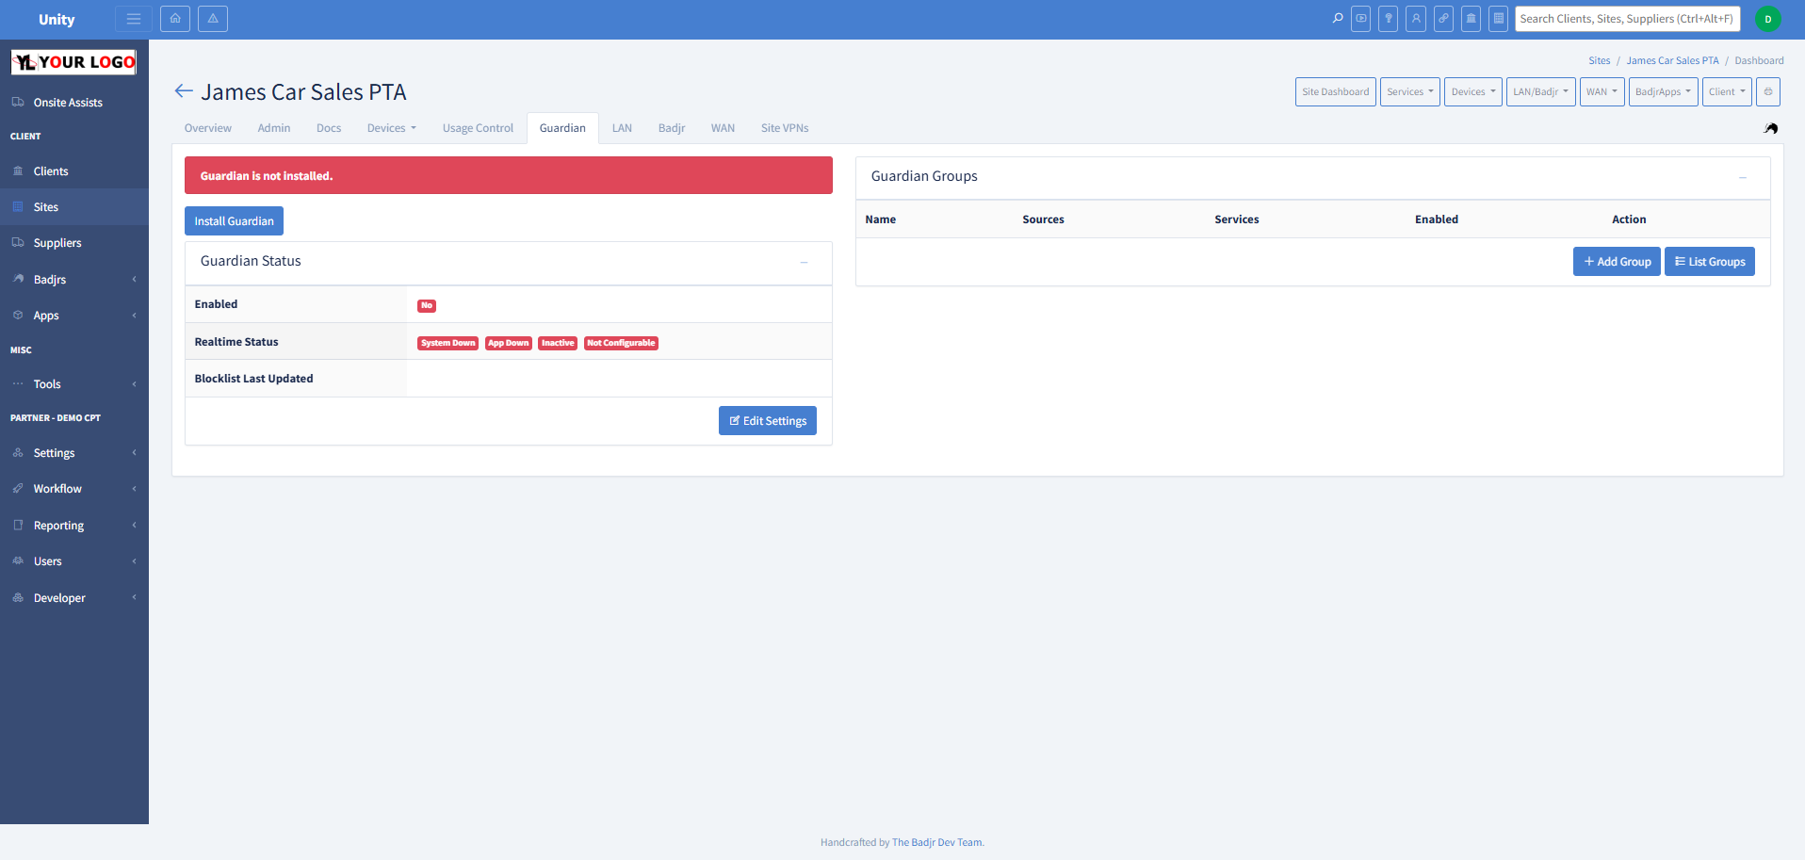
Task: Select the Guardian tab
Action: tap(562, 128)
